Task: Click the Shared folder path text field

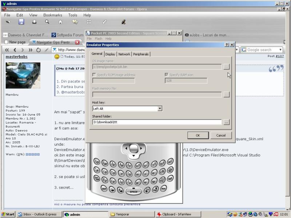Action: click(x=157, y=122)
